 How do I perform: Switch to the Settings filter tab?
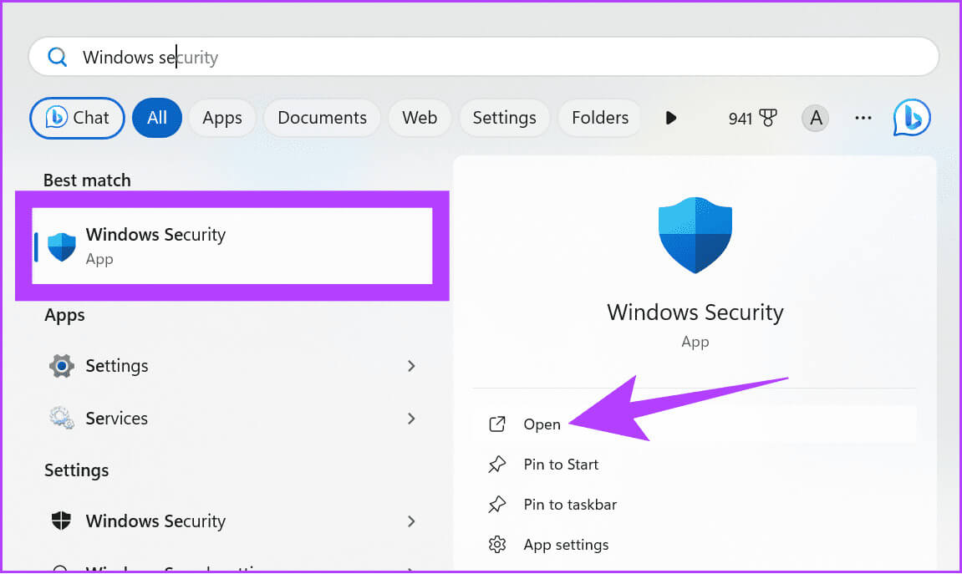[x=504, y=118]
